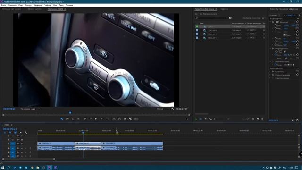Toggle Linked Selection in the timeline
The height and width of the screenshot is (170, 302).
(x=15, y=133)
